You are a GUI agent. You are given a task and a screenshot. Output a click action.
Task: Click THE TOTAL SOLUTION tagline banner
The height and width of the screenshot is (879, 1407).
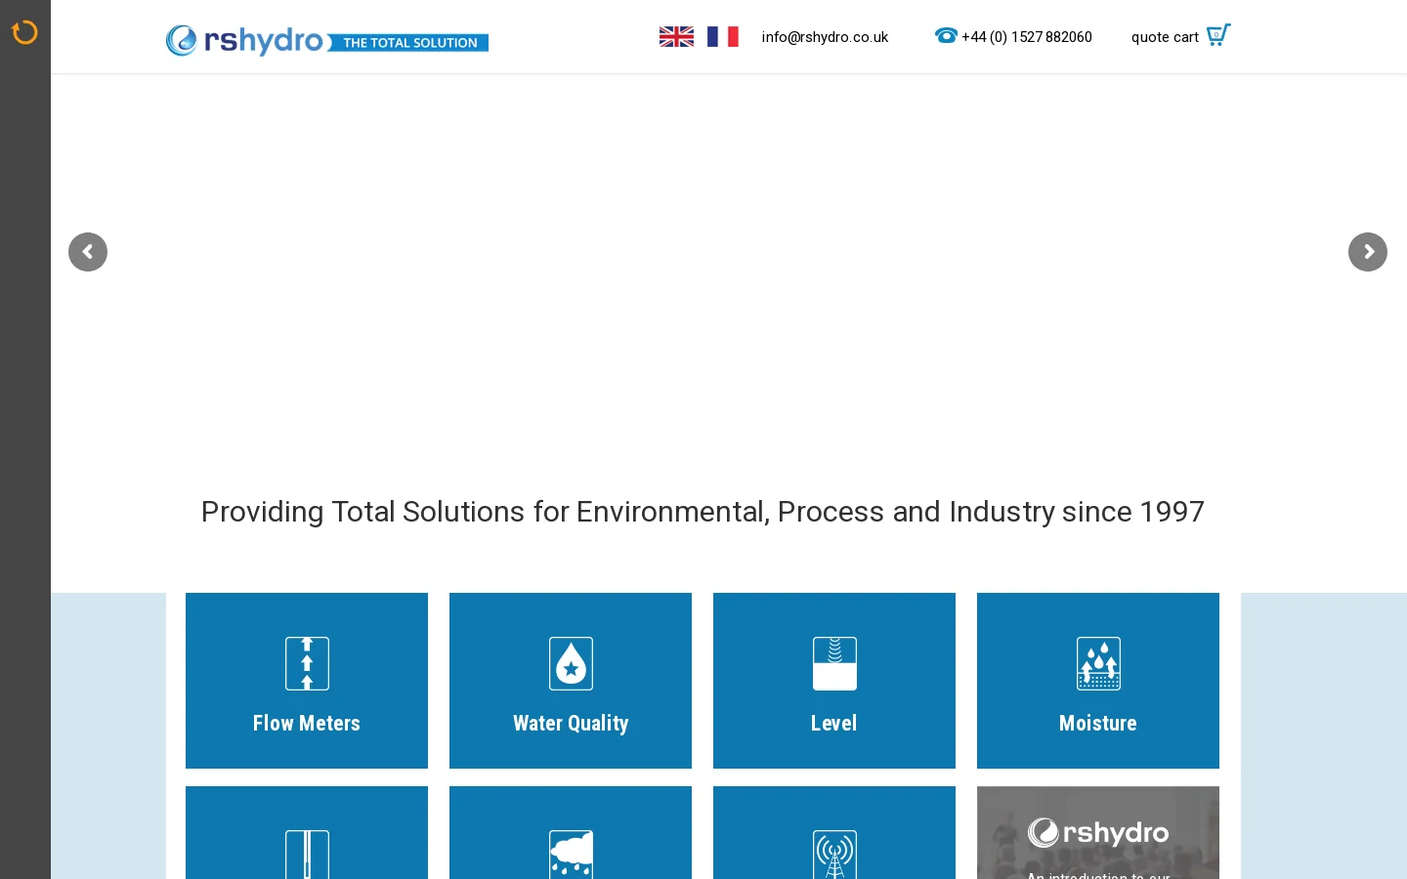408,43
